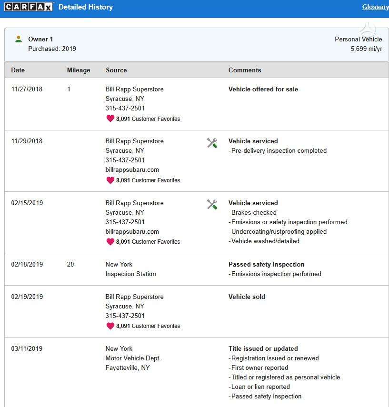
Task: Click the date 11/27/2018
Action: [27, 89]
